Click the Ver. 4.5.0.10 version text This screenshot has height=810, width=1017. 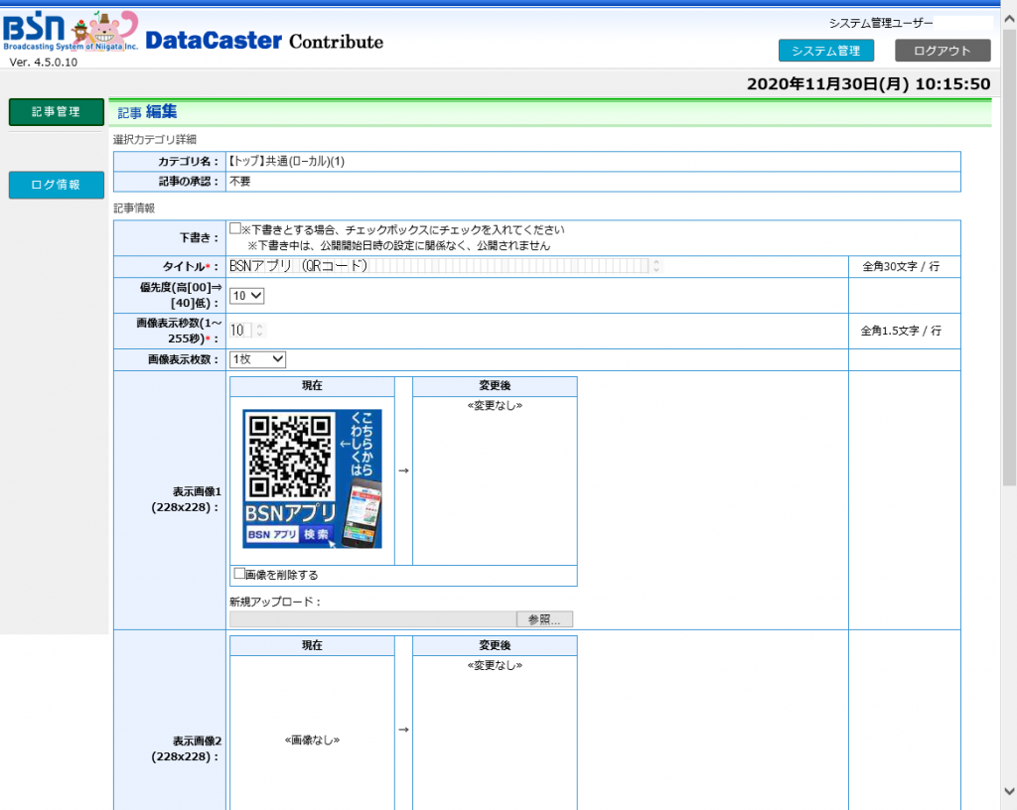[x=44, y=63]
